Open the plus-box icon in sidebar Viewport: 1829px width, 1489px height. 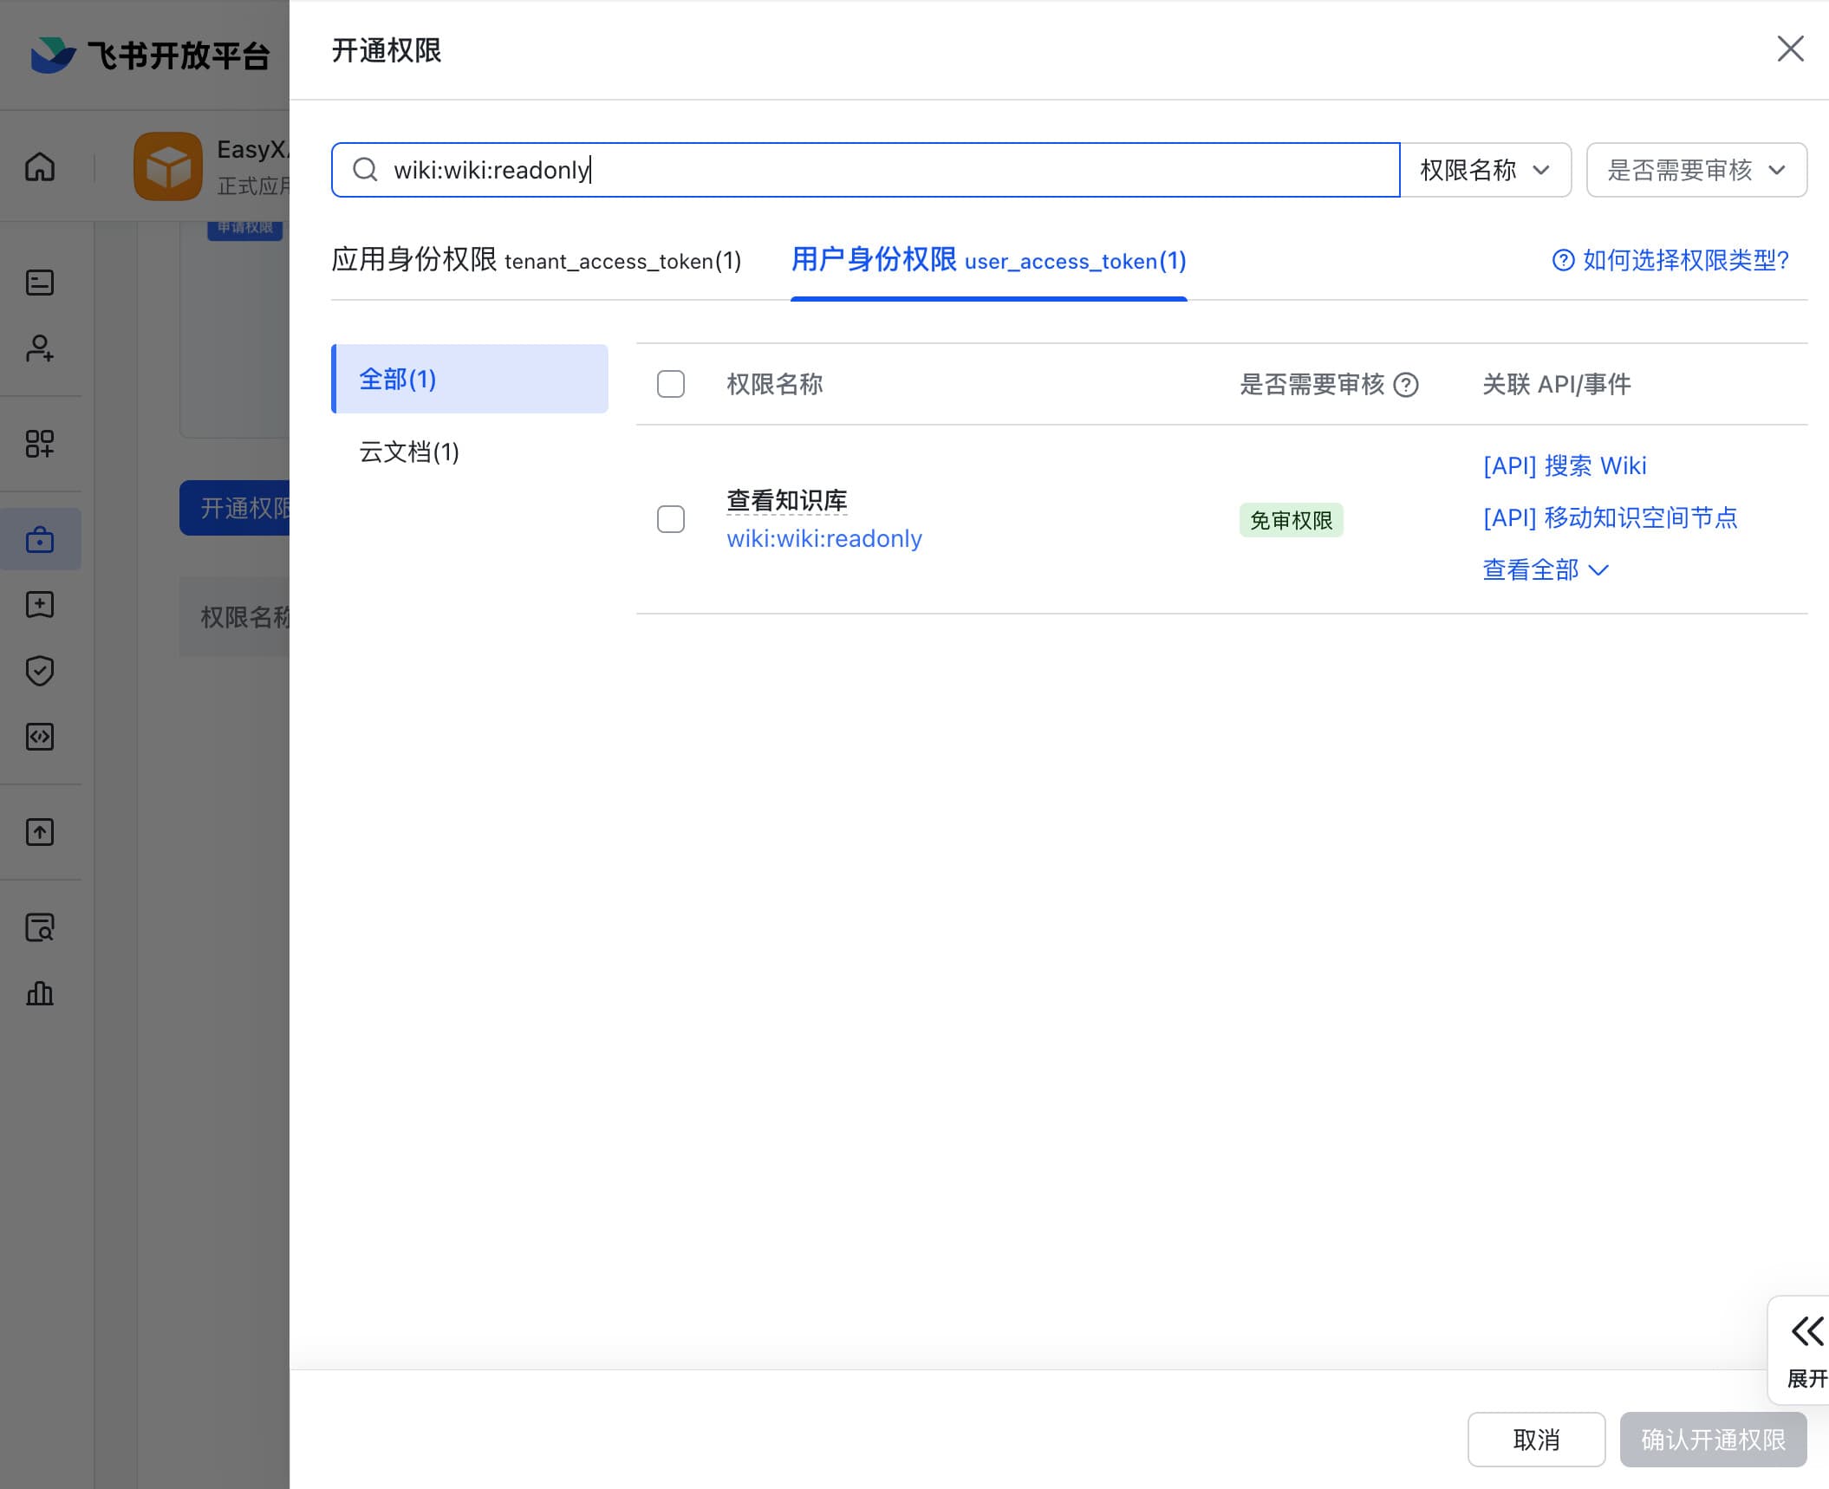(x=40, y=605)
